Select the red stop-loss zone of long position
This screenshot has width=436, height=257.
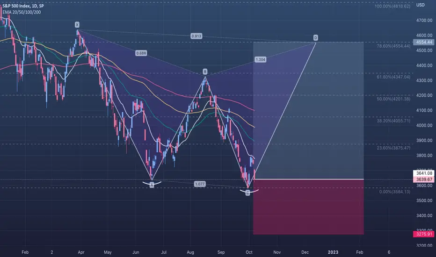(x=308, y=207)
